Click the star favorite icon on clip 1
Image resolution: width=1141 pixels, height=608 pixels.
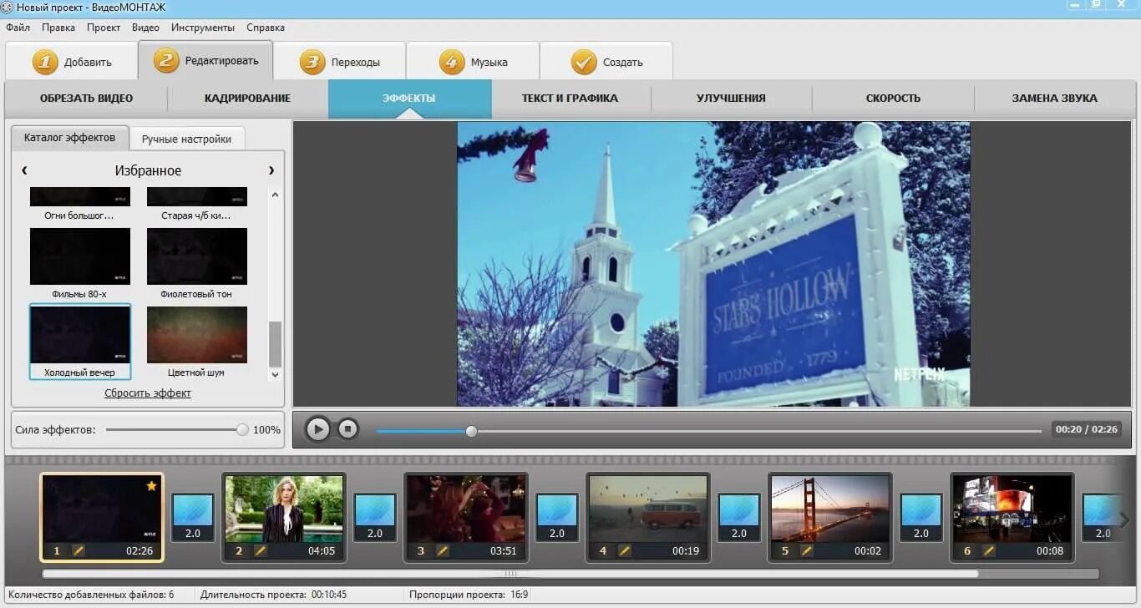pos(151,485)
